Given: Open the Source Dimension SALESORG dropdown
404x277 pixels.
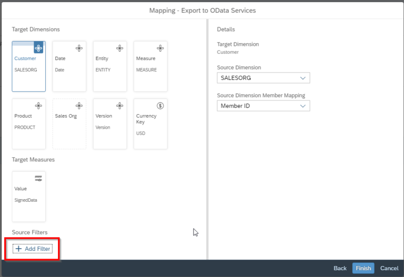Looking at the screenshot, I should click(264, 78).
